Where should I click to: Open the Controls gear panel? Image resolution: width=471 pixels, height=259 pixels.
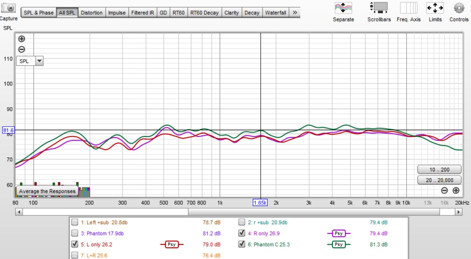(459, 8)
